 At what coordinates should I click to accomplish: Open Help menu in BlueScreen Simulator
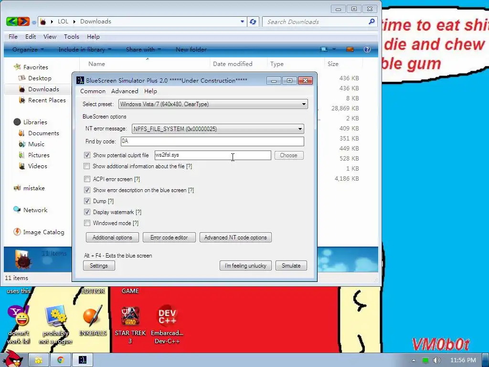[150, 91]
